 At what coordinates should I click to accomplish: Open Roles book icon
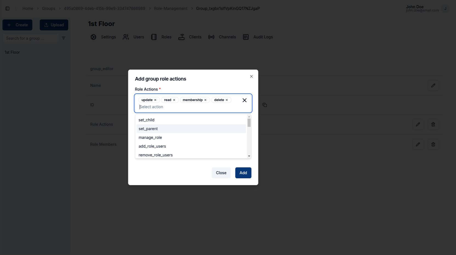coord(154,37)
